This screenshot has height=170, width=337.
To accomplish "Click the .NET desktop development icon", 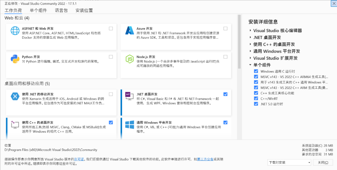I will click(129, 96).
